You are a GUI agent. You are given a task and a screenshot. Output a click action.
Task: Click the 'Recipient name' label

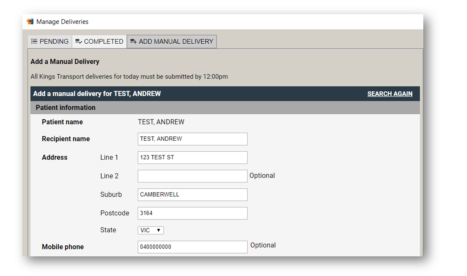pos(66,139)
